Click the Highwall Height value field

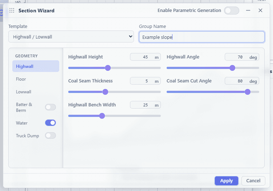coord(145,57)
